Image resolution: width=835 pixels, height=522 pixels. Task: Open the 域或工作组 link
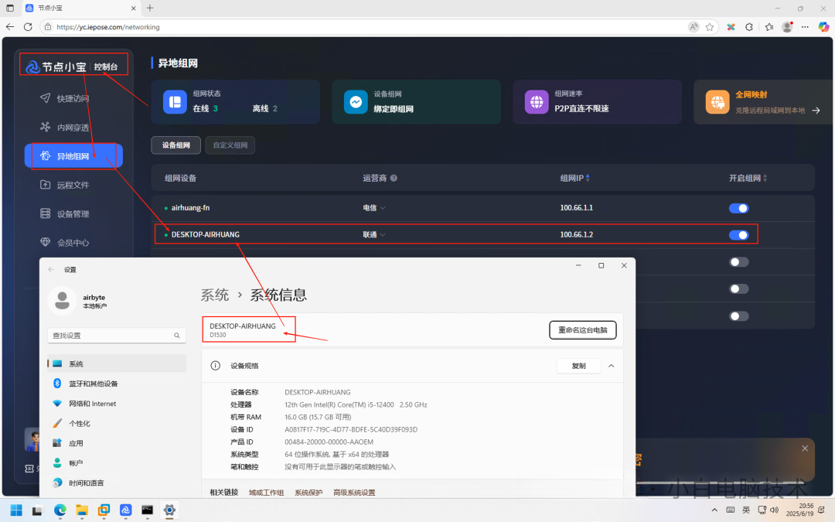[266, 492]
